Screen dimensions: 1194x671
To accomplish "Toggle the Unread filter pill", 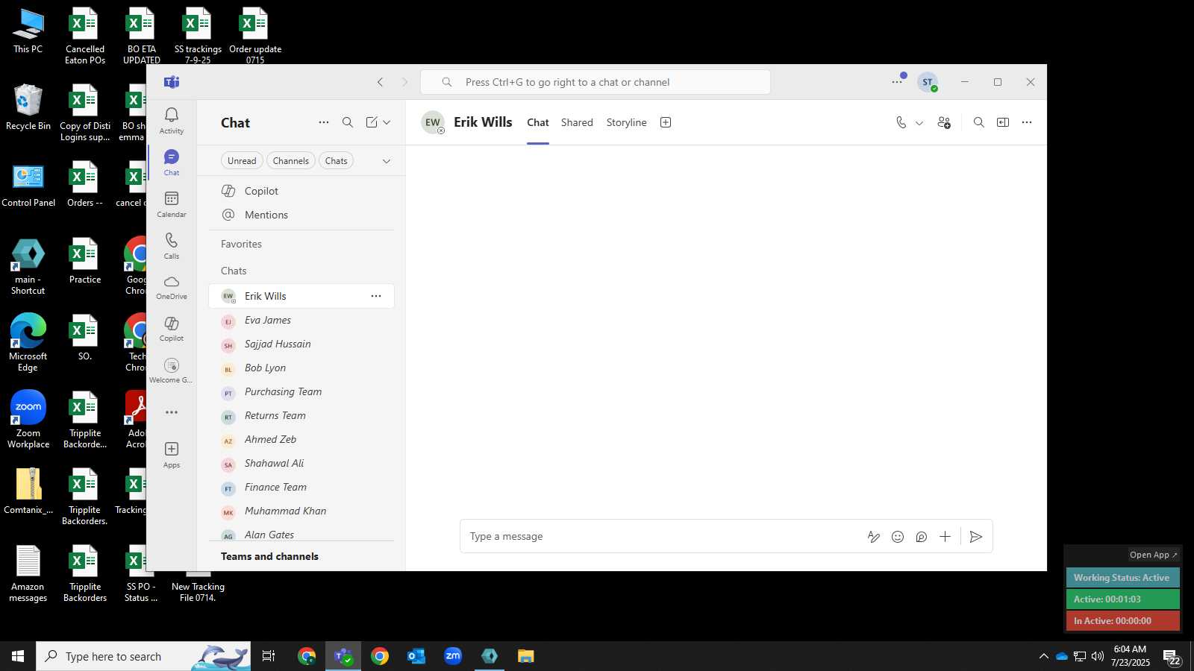I will click(x=242, y=161).
